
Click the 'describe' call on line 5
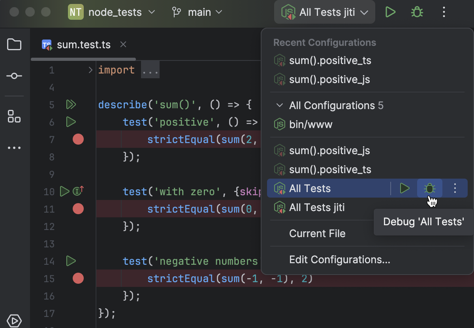122,105
